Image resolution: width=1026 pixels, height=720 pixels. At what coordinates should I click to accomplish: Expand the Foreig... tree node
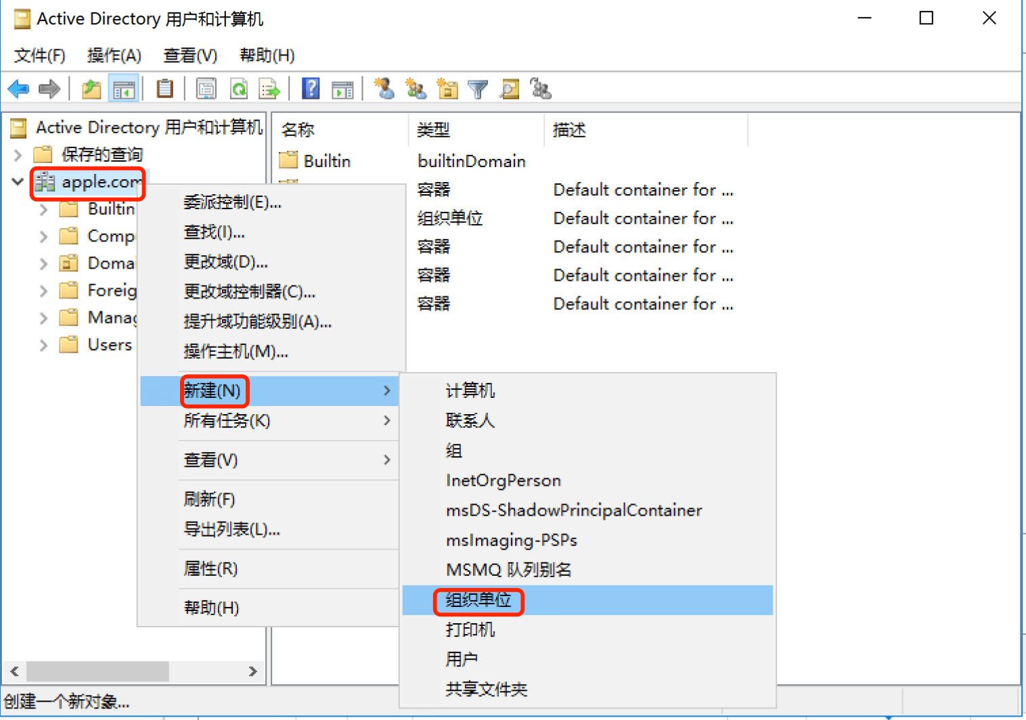click(x=44, y=291)
